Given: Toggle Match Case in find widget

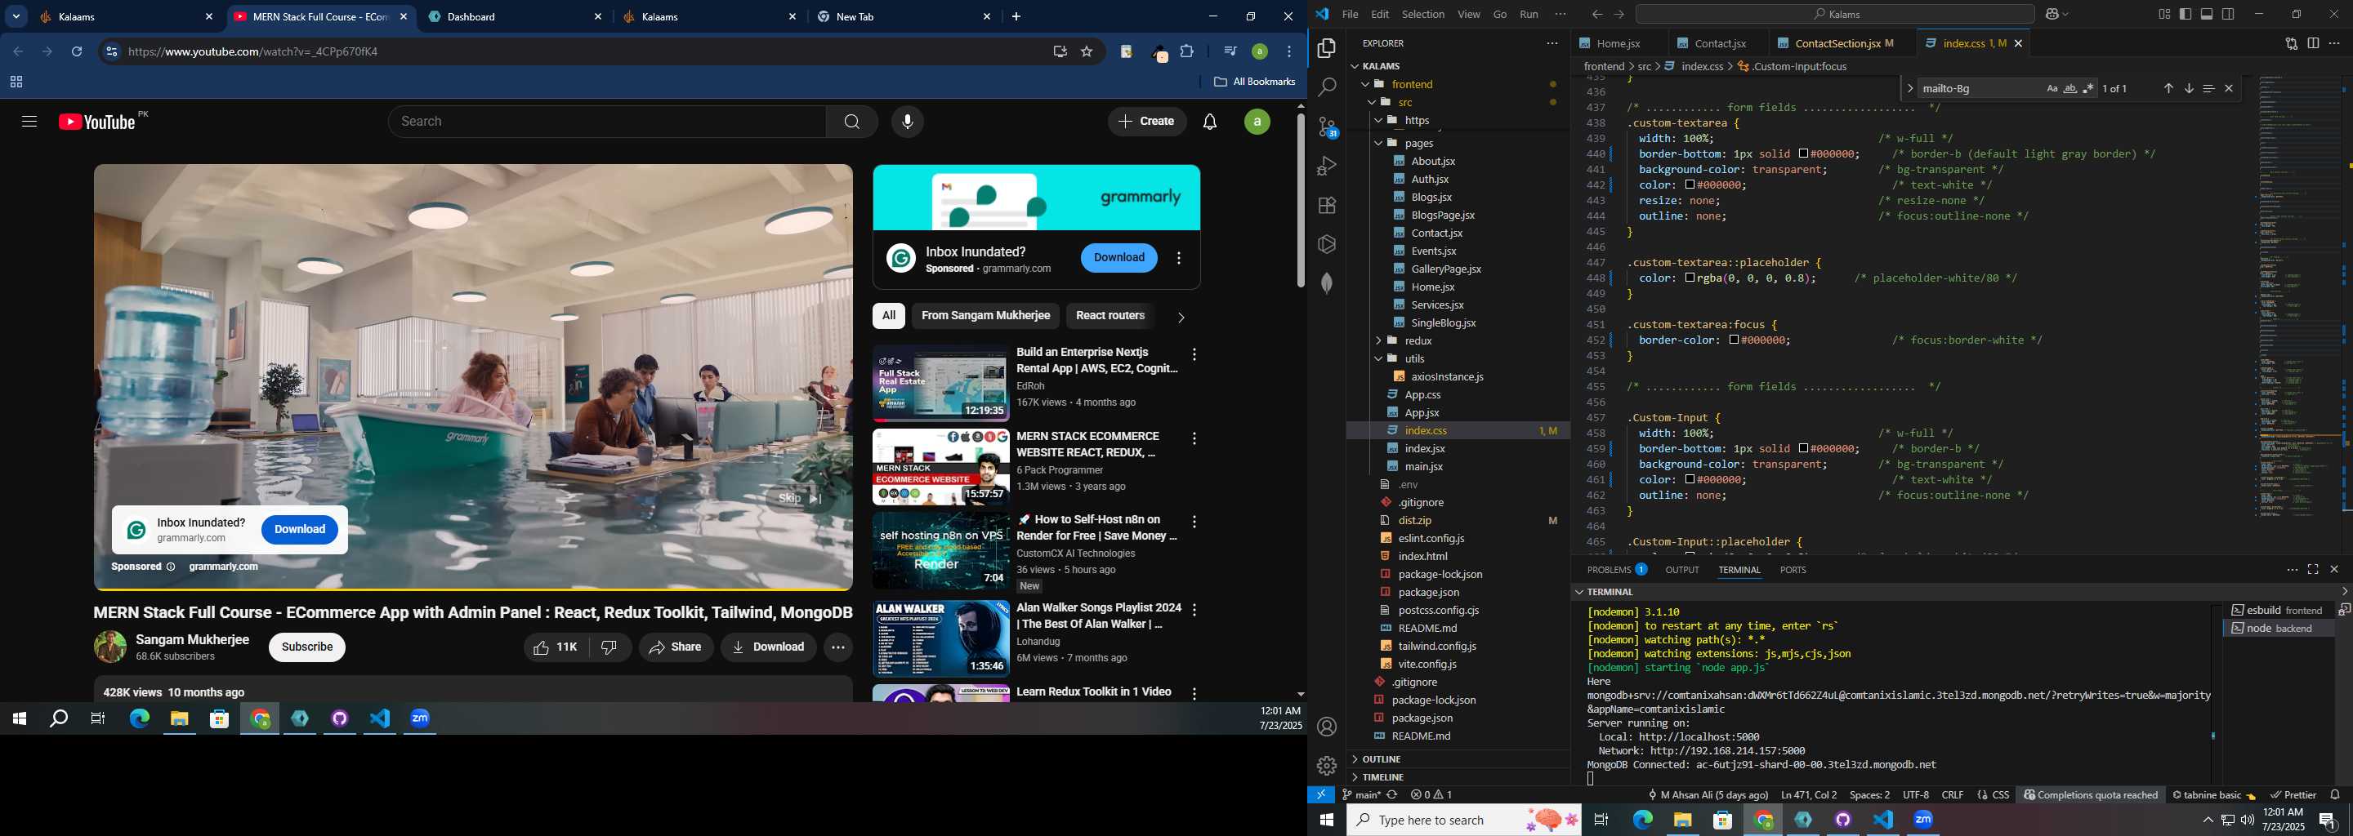Looking at the screenshot, I should [2052, 88].
